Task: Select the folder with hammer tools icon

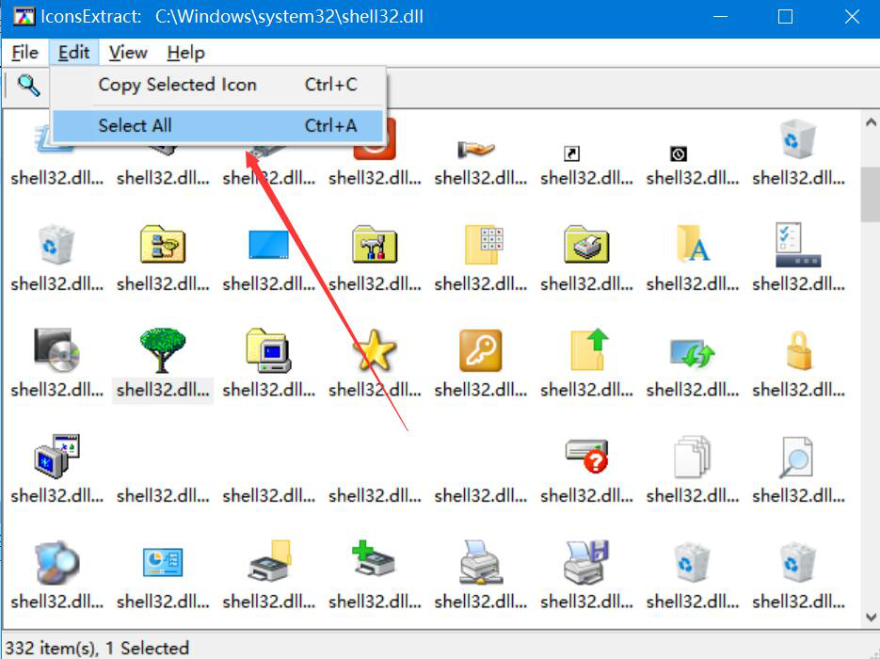Action: coord(375,244)
